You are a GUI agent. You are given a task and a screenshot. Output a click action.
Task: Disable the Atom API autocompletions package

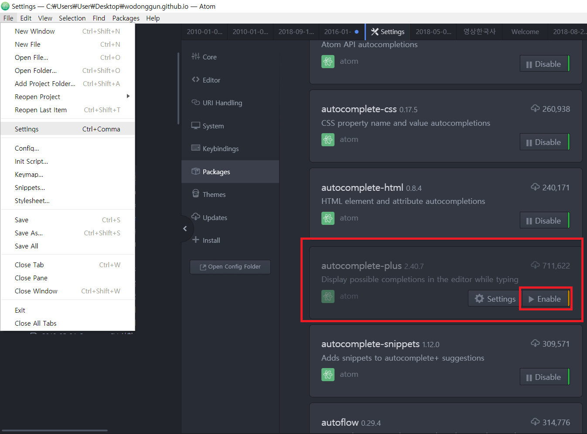[544, 64]
